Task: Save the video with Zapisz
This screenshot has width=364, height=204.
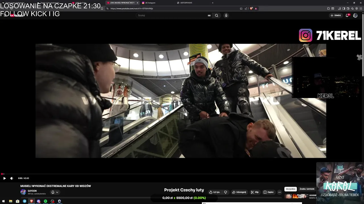Action: coord(268,192)
